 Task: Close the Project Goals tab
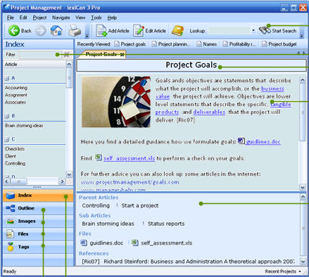pos(122,55)
